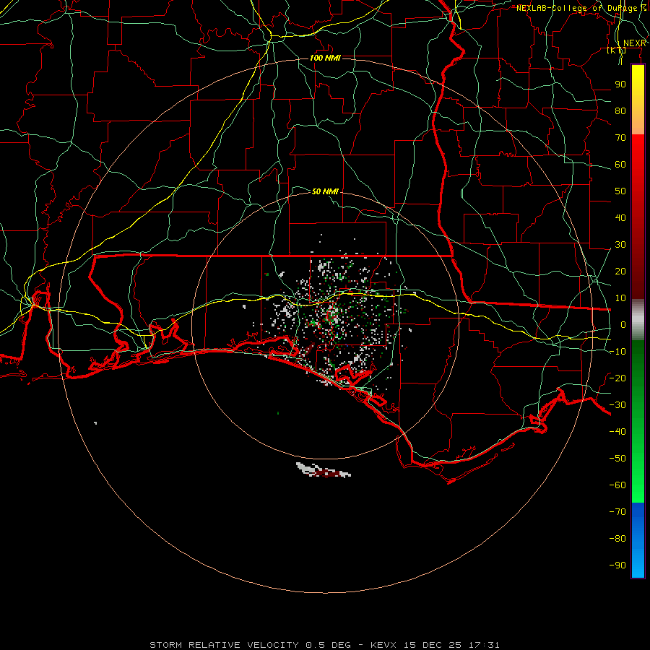Select the 60 scale label
Screen dimensions: 650x650
click(x=620, y=164)
